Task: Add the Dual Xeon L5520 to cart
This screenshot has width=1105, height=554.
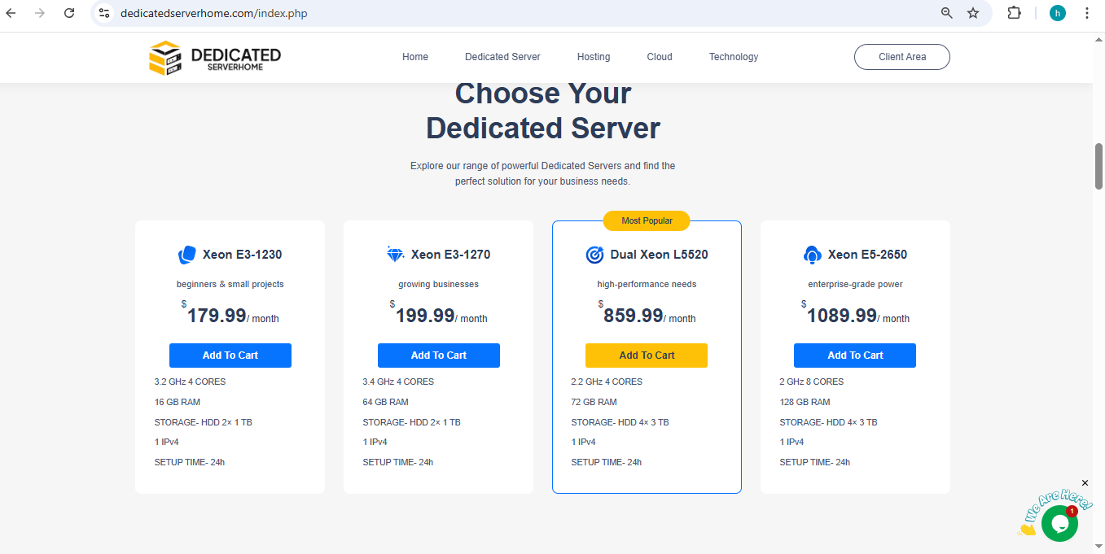Action: point(647,356)
